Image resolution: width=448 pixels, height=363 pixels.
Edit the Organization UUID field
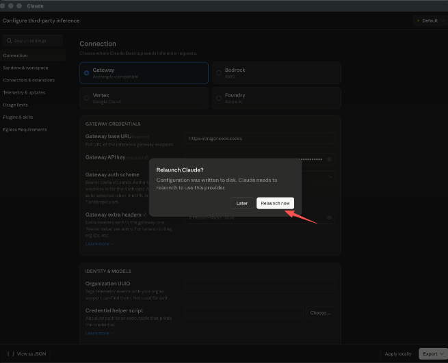pos(260,286)
